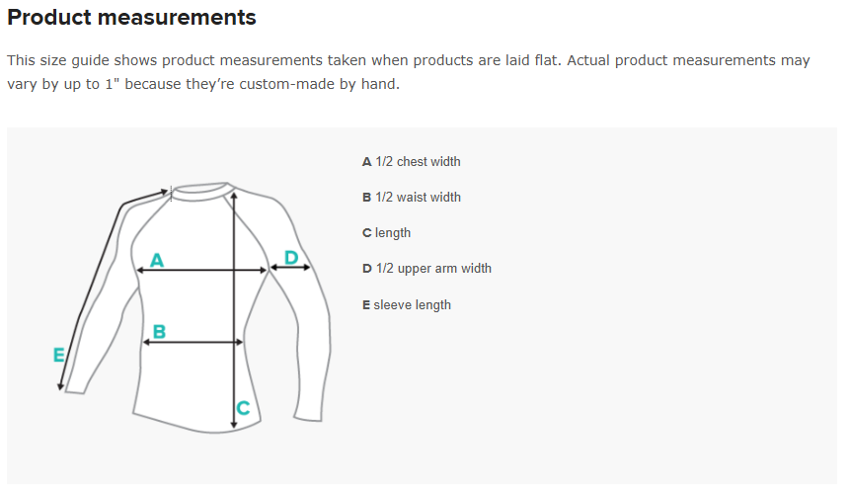
Task: Click the "Product measurements" heading
Action: click(131, 18)
